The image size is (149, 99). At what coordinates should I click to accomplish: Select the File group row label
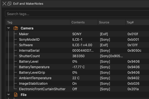pyautogui.click(x=23, y=95)
